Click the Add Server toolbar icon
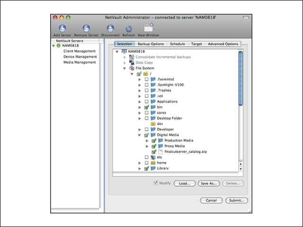This screenshot has height=227, width=303. coord(62,28)
